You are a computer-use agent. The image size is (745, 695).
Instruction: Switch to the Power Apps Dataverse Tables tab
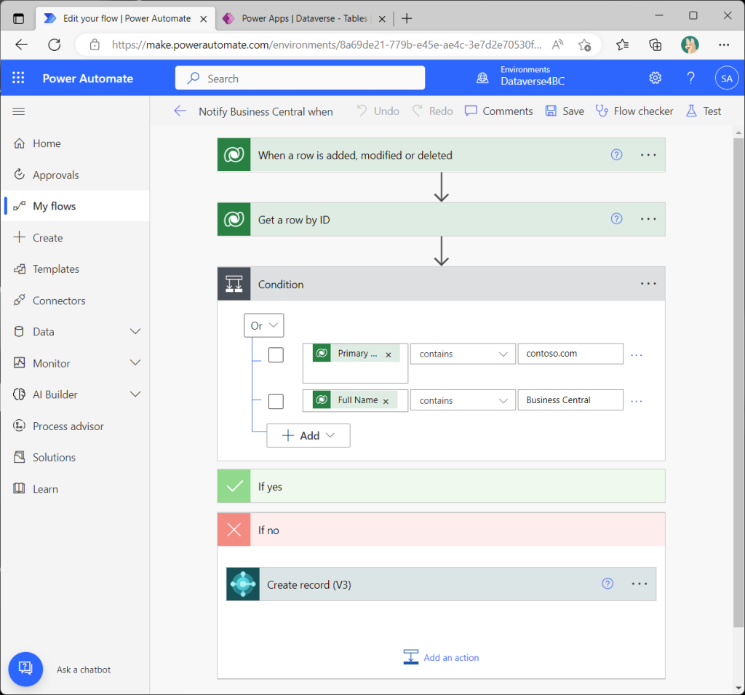pos(303,18)
